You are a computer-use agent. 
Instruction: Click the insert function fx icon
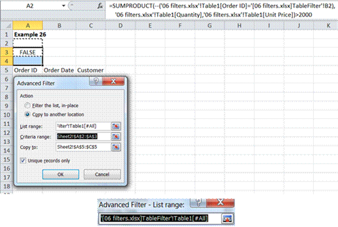pyautogui.click(x=100, y=6)
